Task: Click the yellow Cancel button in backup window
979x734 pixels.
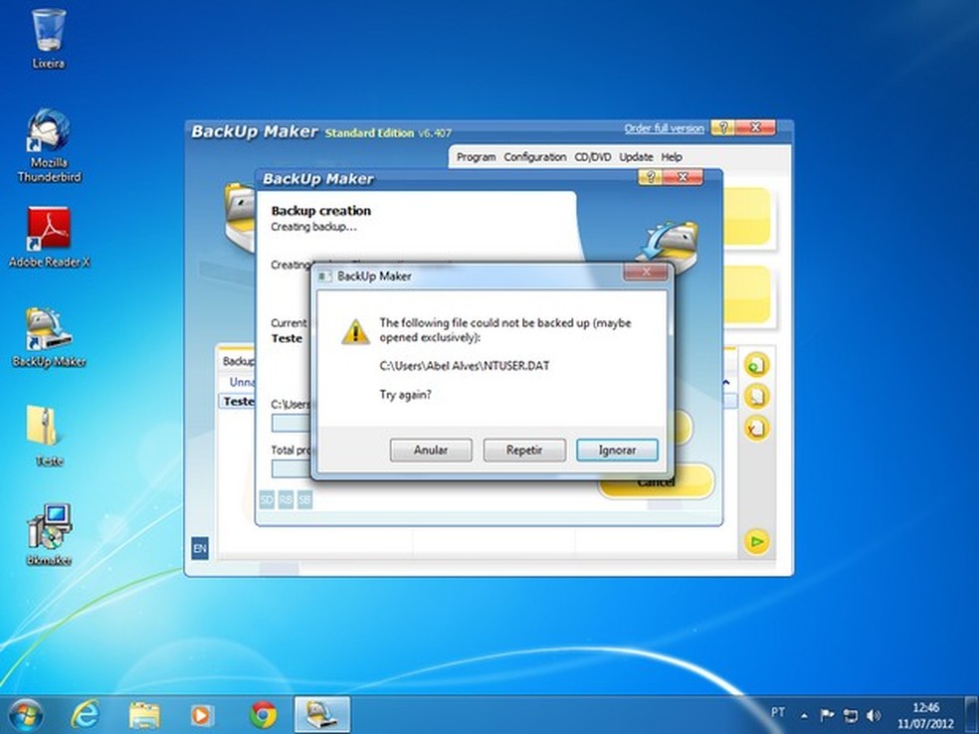Action: click(x=656, y=481)
